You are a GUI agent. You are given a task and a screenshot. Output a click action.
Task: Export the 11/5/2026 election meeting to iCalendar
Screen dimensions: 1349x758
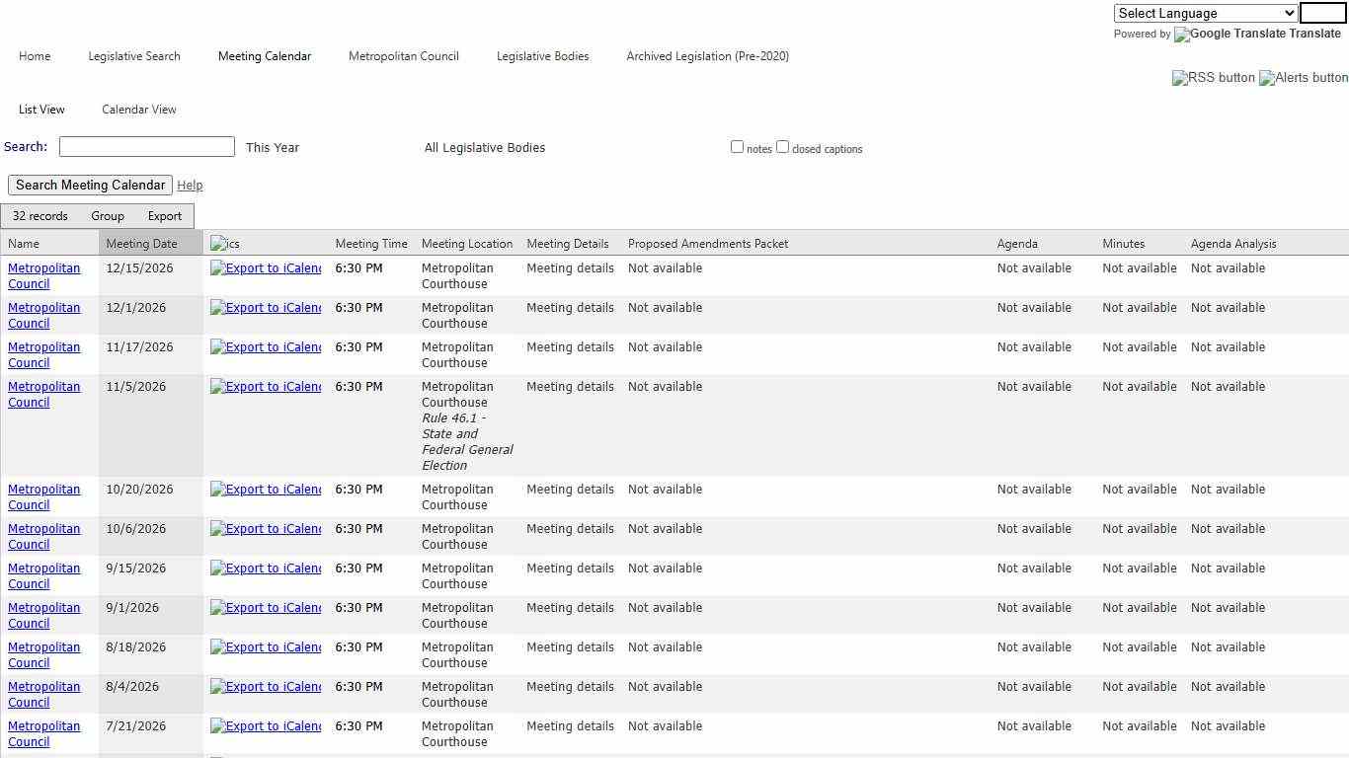pos(265,386)
